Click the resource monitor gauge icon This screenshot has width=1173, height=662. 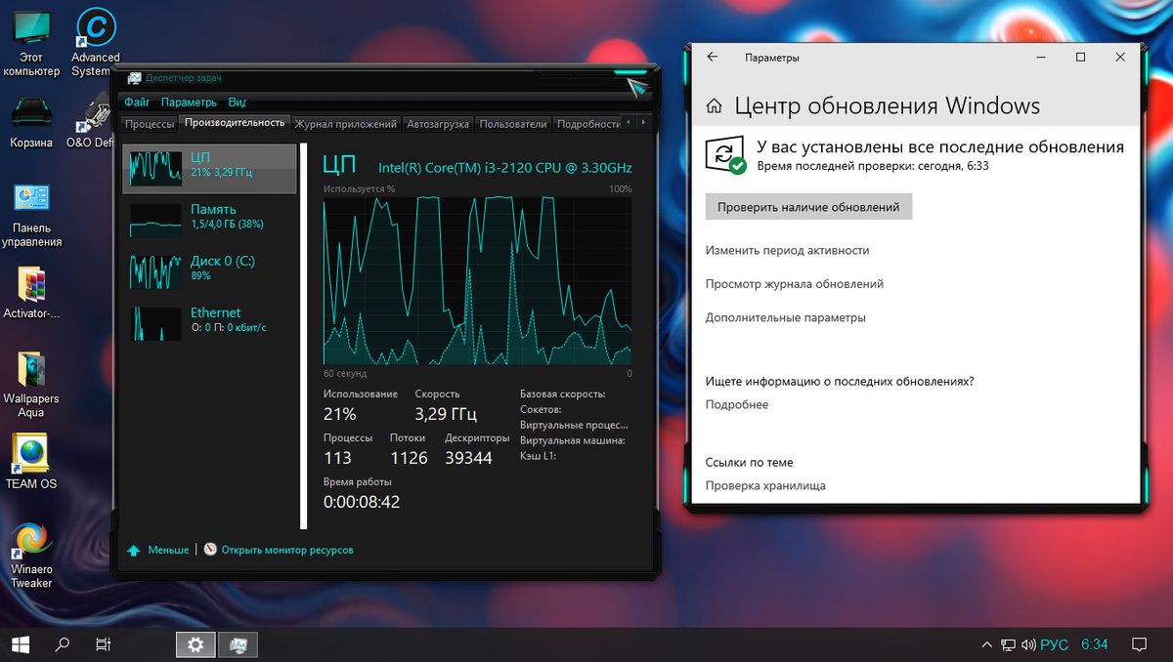[210, 551]
